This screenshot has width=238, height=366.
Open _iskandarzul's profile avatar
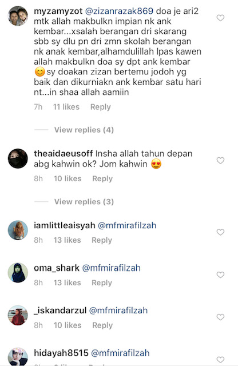[x=18, y=315]
